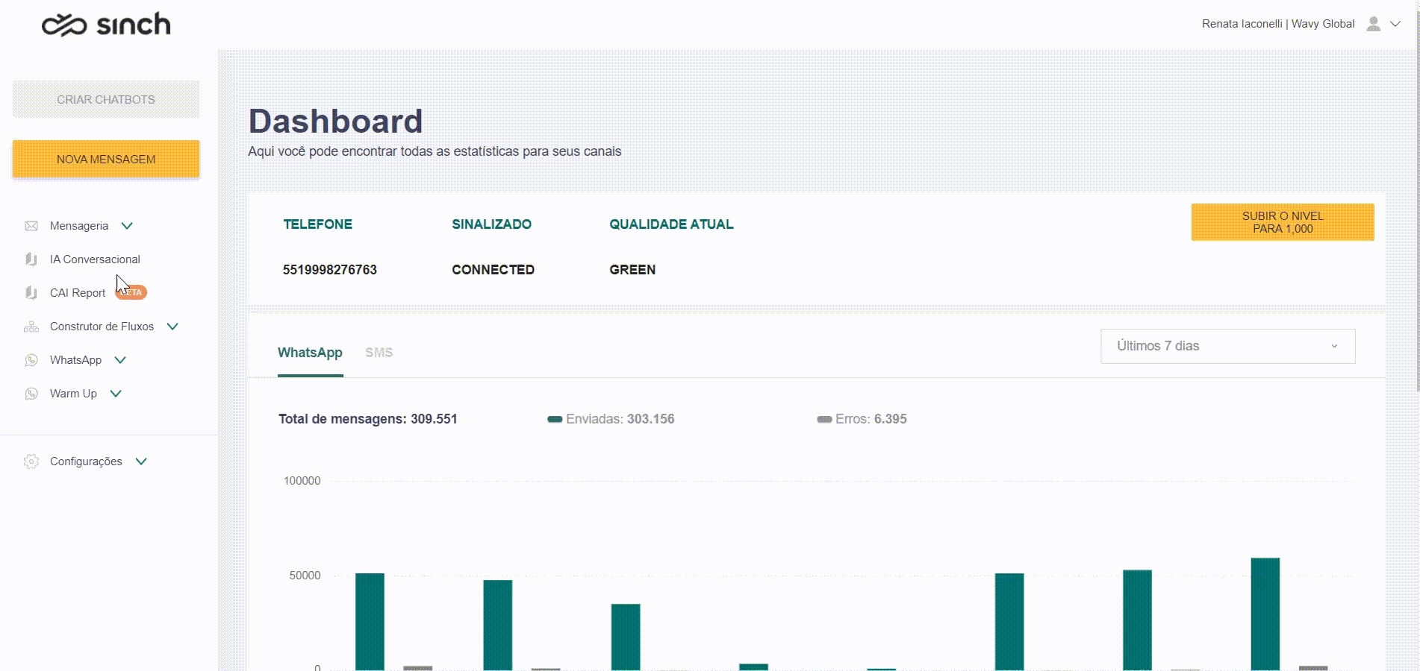1420x671 pixels.
Task: Open CAI Report in the sidebar
Action: pos(78,293)
